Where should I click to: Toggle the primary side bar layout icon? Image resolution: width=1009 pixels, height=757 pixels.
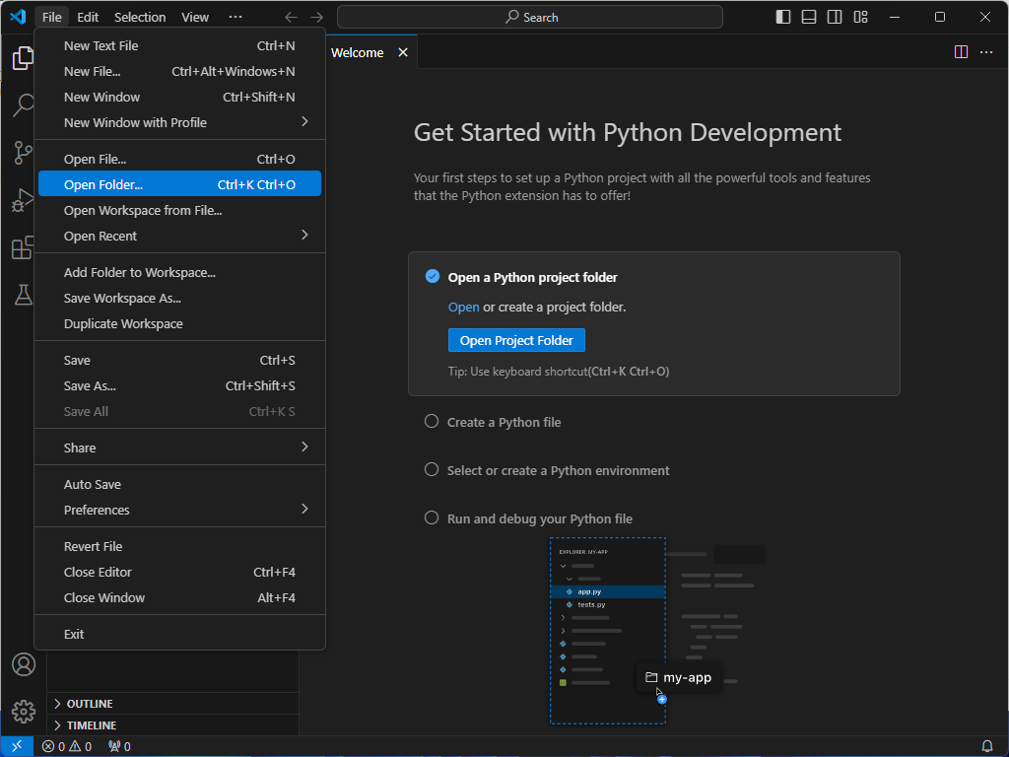pos(783,17)
